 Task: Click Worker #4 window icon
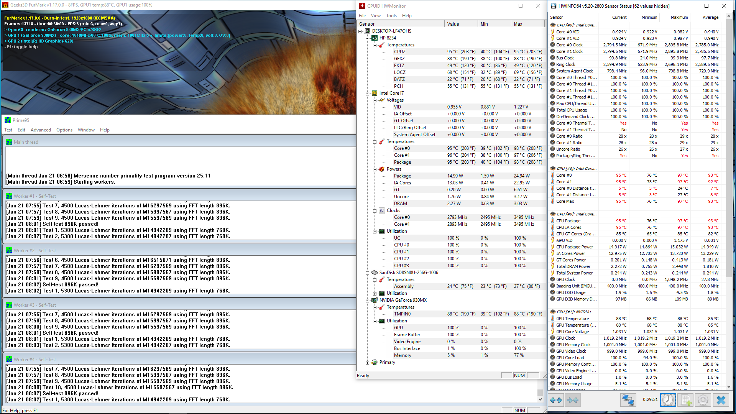click(x=9, y=360)
